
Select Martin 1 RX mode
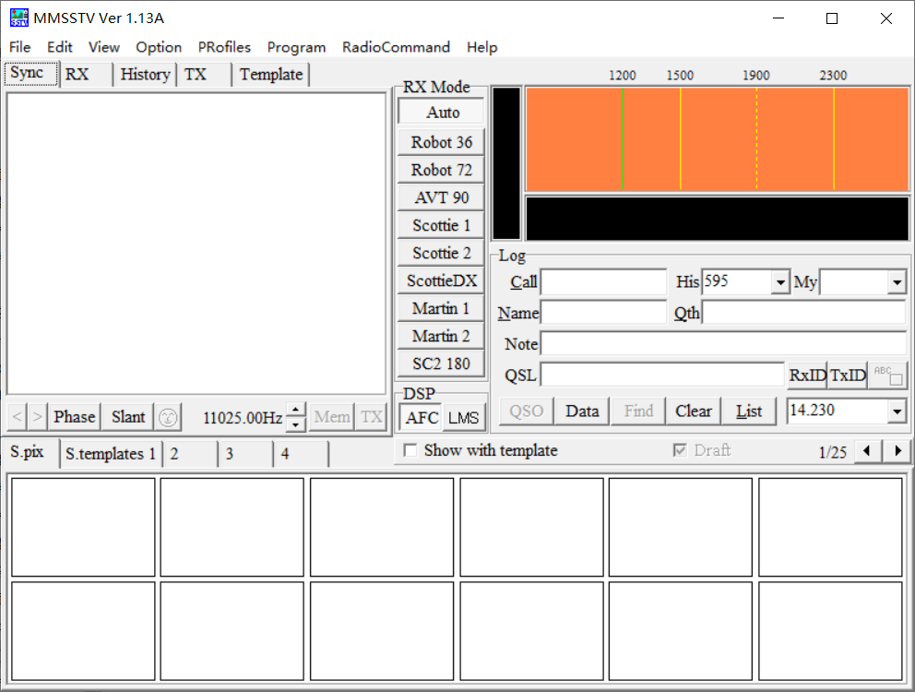tap(441, 308)
